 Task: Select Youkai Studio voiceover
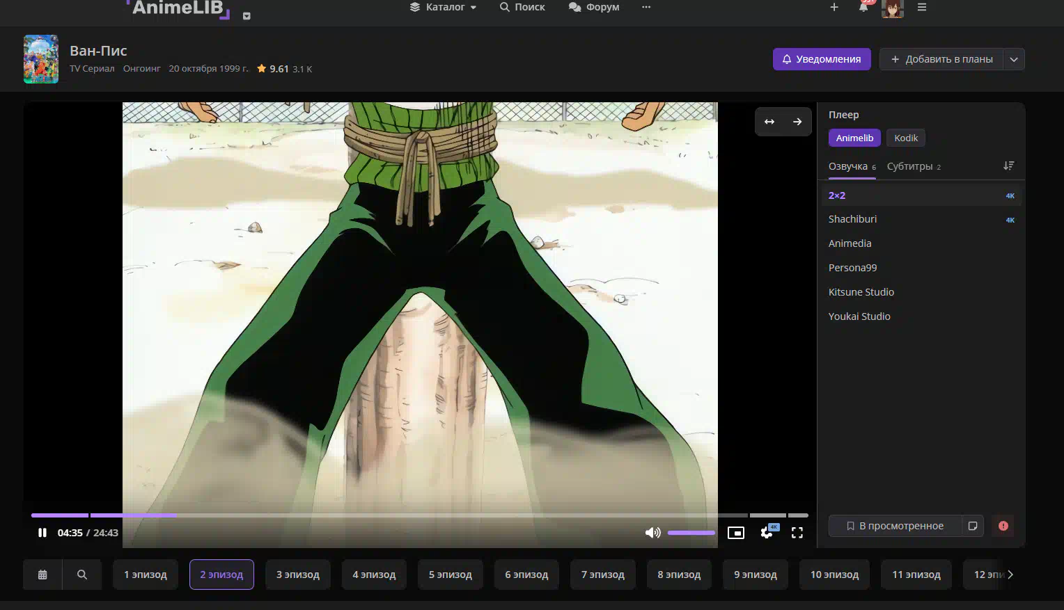pos(921,316)
